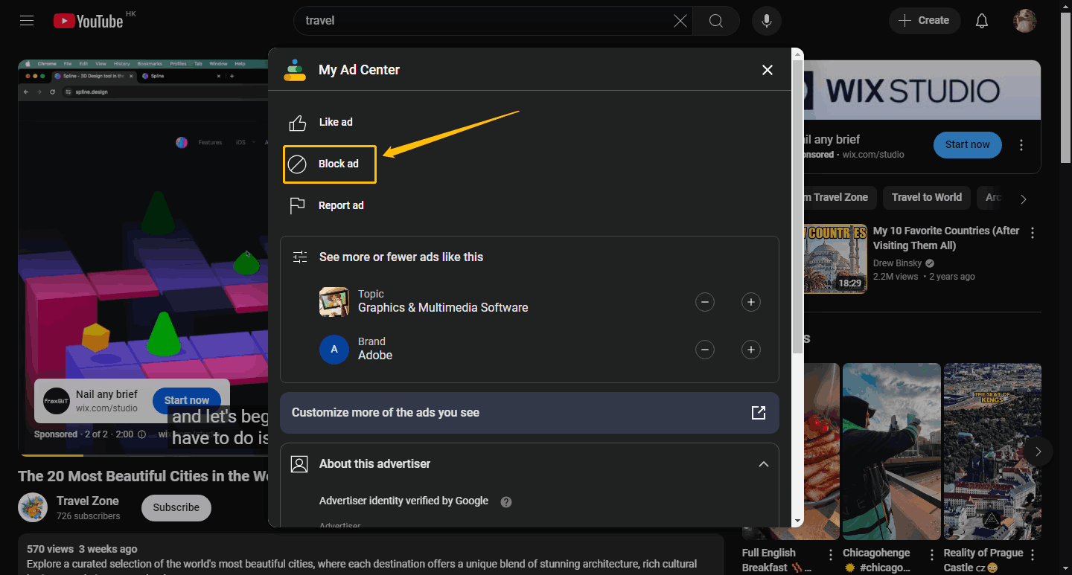Screen dimensions: 1072x575
Task: Go to the YouTube home logo
Action: 89,21
